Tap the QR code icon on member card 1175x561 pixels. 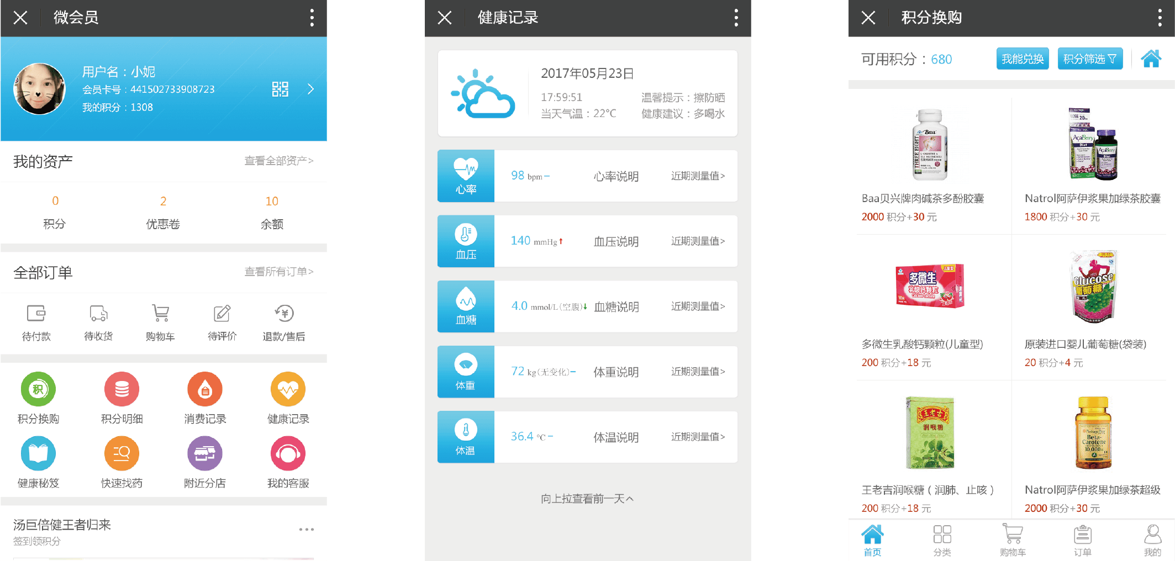click(x=281, y=89)
